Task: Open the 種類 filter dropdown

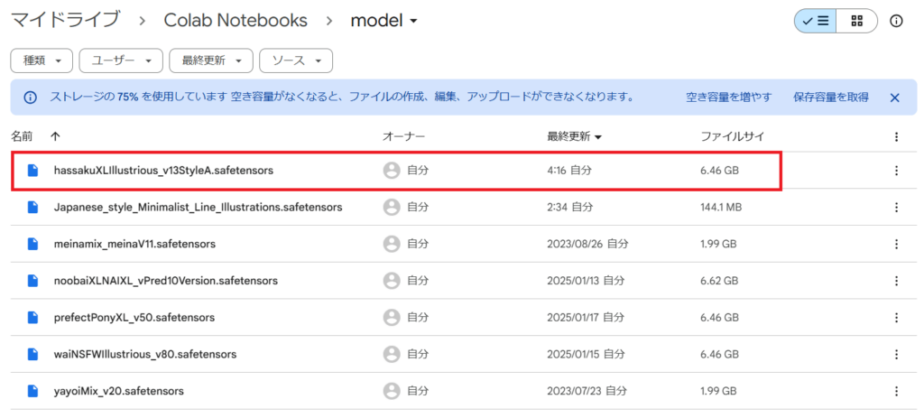Action: (42, 60)
